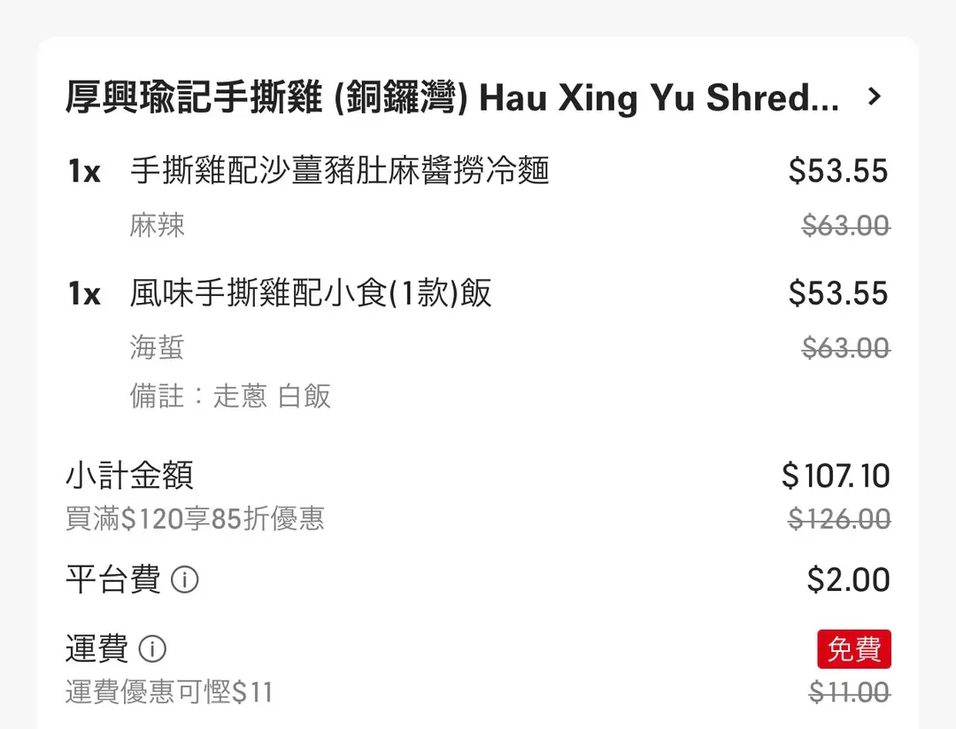The width and height of the screenshot is (956, 729).
Task: Click the 運費 info icon
Action: (x=152, y=649)
